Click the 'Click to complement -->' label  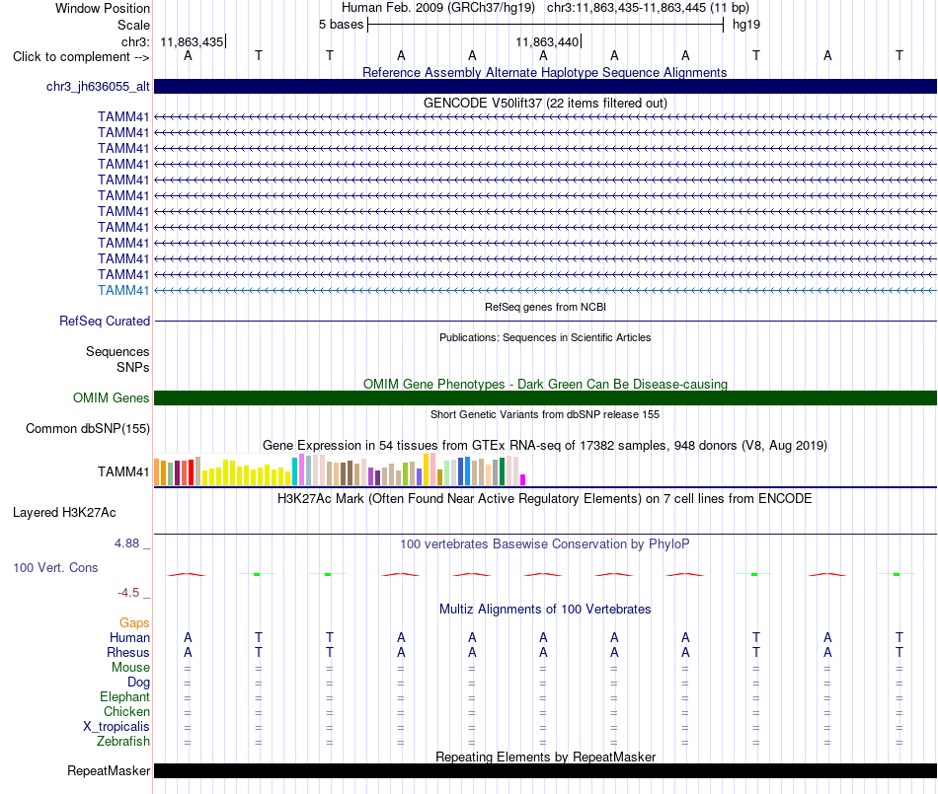(x=81, y=57)
